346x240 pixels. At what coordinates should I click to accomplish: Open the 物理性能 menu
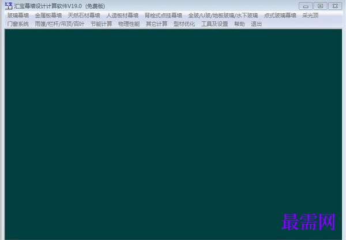[129, 24]
